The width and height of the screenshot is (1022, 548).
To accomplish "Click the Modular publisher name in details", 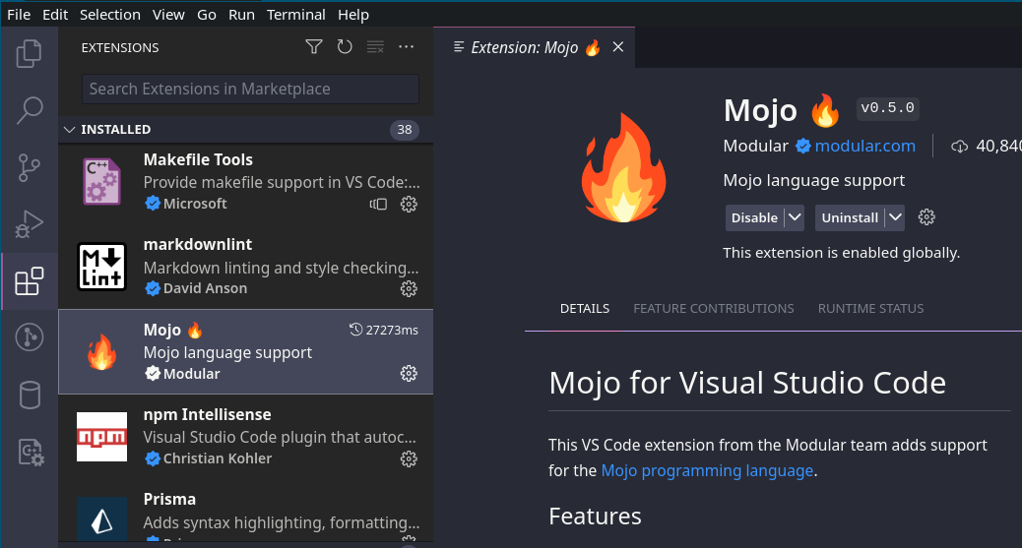I will coord(755,146).
